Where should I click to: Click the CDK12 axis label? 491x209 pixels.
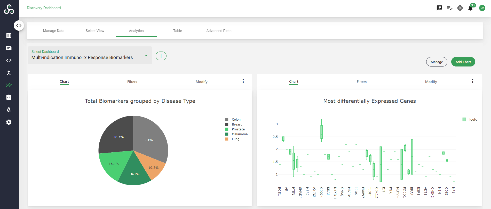[377, 193]
